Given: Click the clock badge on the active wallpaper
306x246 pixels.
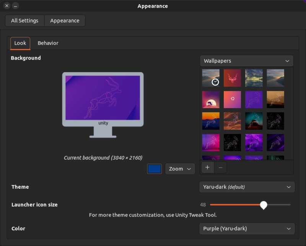Looking at the screenshot, I should pos(215,81).
